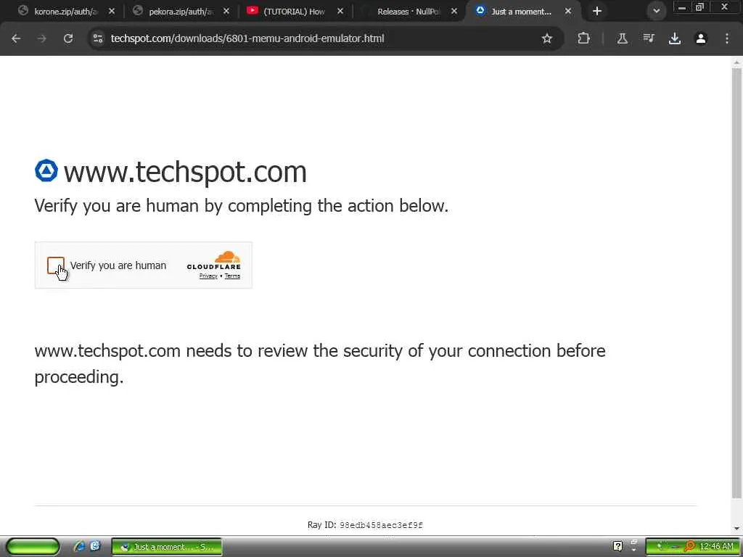The width and height of the screenshot is (743, 557).
Task: Close the korone.zip tab
Action: [x=112, y=12]
